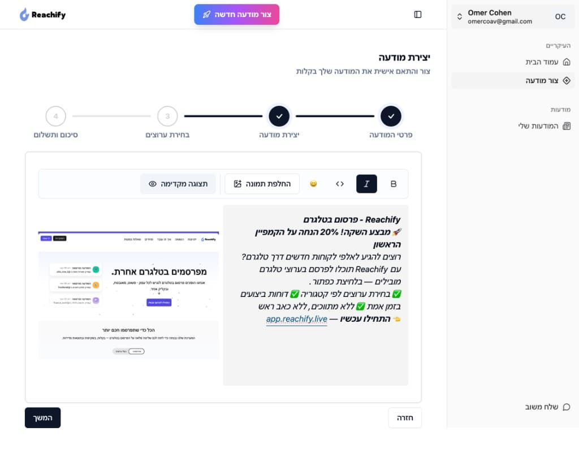579x457 pixels.
Task: Click the newspaper icon for my ads
Action: click(567, 126)
